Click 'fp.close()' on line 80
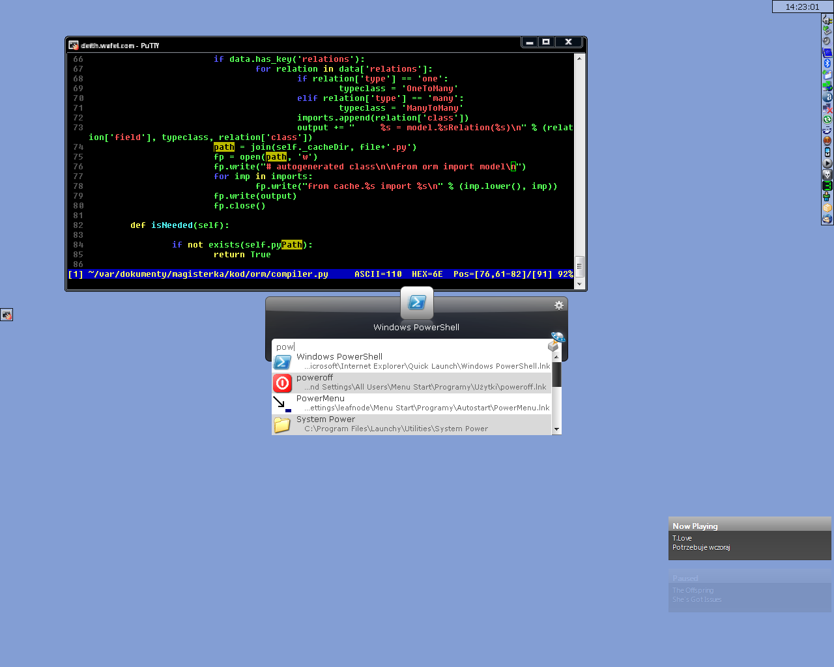834x667 pixels. coord(240,206)
